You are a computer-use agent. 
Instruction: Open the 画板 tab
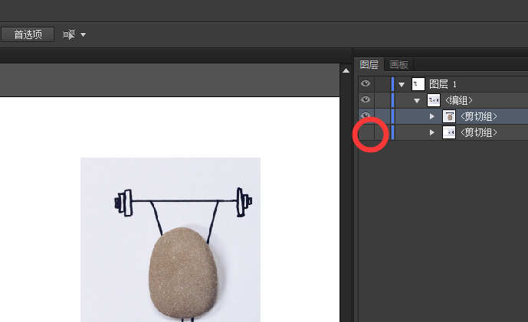(398, 65)
